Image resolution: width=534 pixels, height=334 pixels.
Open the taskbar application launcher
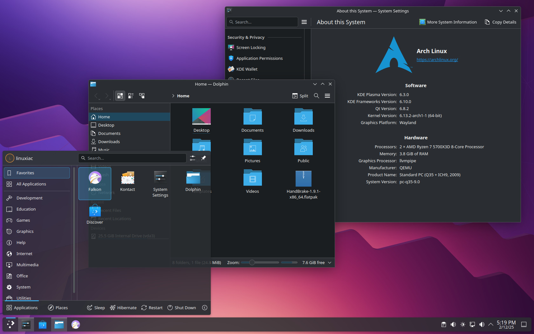10,324
